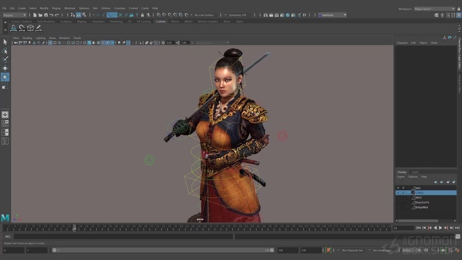Open Render Settings from the status line
Viewport: 462px width, 260px height.
pos(282,15)
